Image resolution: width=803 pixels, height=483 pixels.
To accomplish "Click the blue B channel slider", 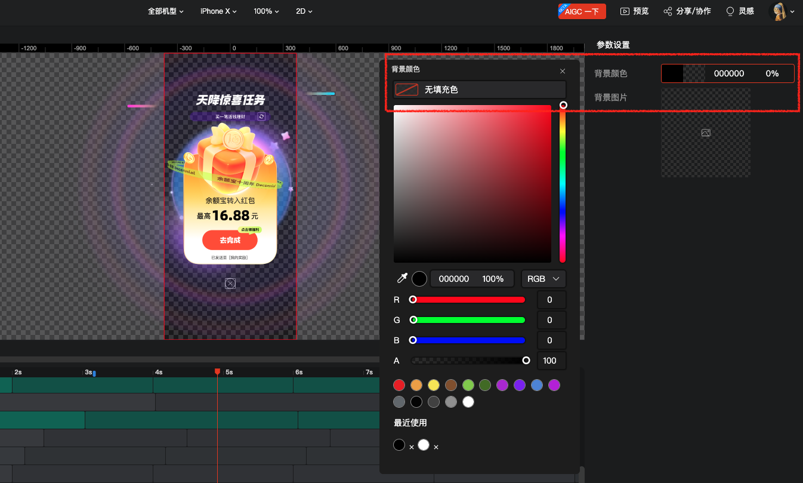I will [x=468, y=340].
